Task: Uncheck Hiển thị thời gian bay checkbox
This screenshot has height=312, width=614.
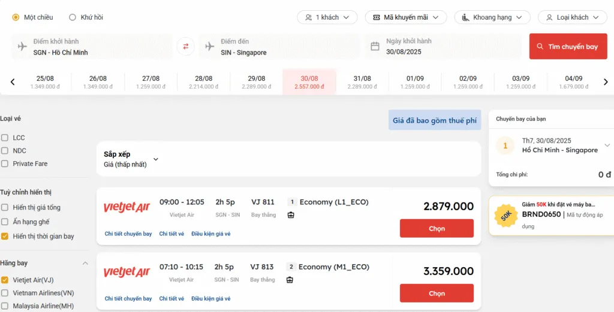Action: [5, 236]
